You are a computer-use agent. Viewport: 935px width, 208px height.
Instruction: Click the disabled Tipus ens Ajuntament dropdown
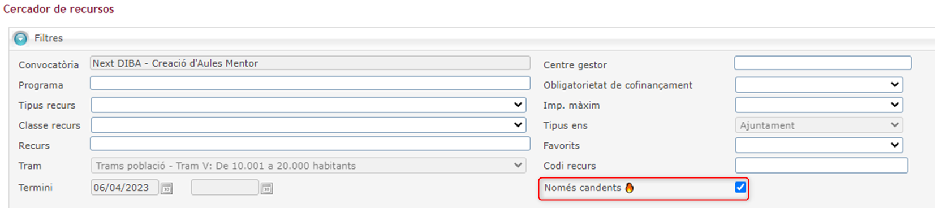click(x=819, y=125)
